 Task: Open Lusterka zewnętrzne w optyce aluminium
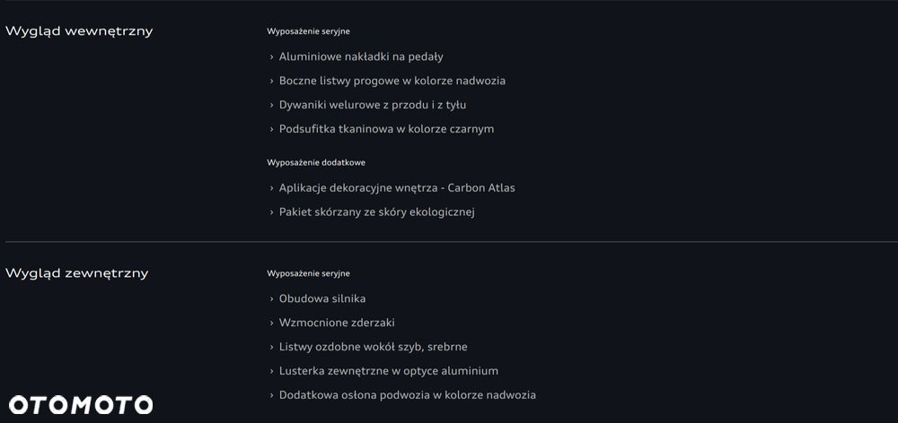388,371
